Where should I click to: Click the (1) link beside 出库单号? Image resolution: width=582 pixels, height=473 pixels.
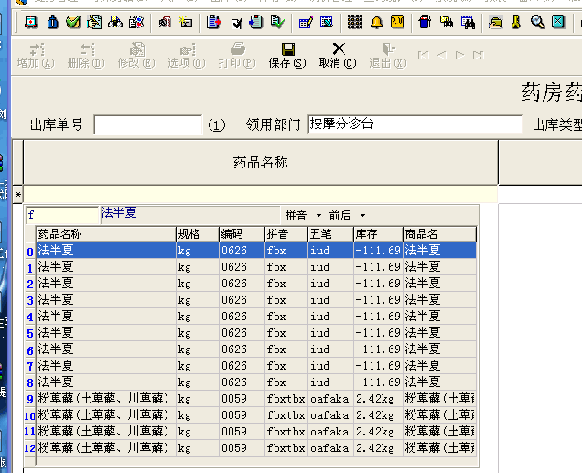[x=216, y=125]
